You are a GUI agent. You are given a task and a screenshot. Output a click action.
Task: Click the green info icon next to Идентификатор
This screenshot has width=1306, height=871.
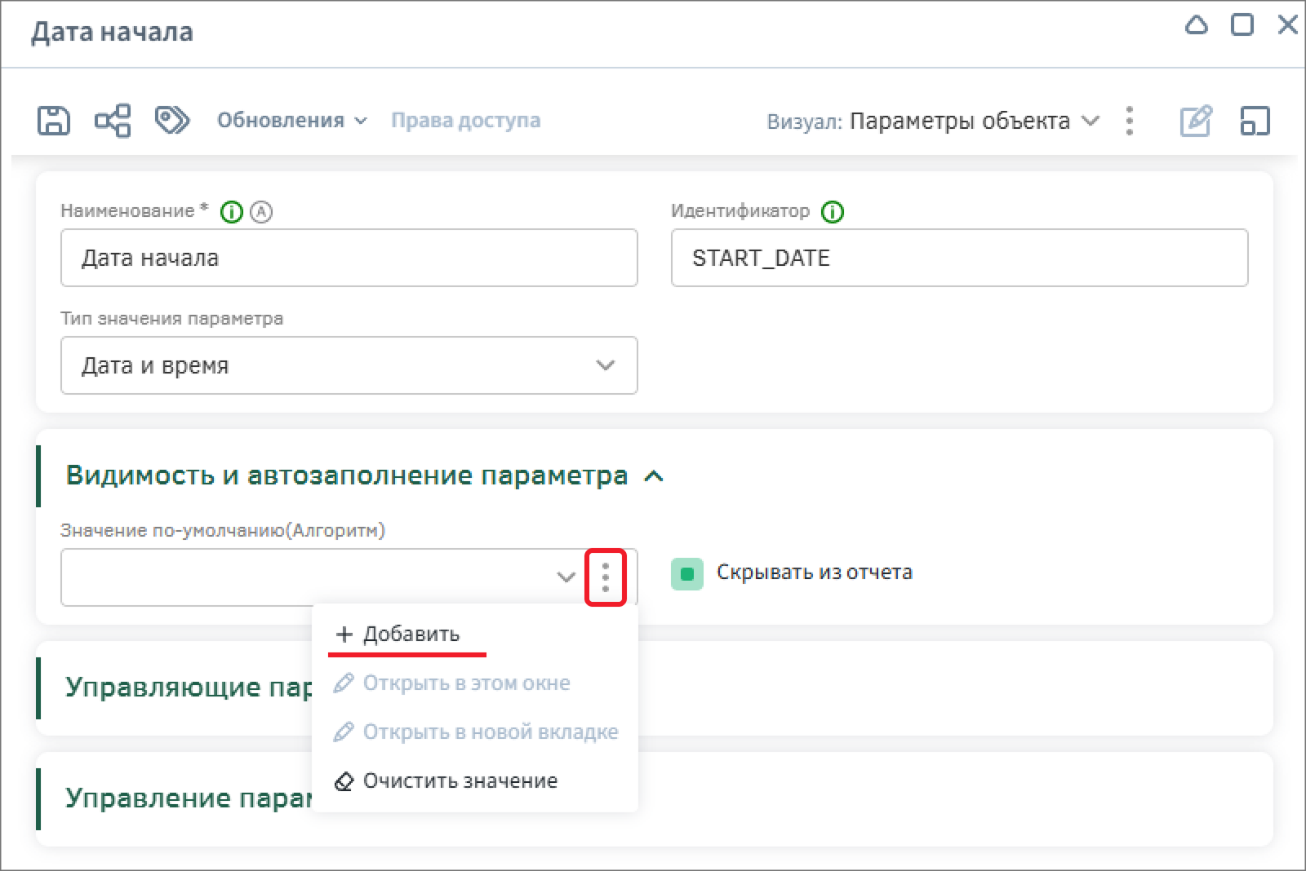(x=833, y=212)
